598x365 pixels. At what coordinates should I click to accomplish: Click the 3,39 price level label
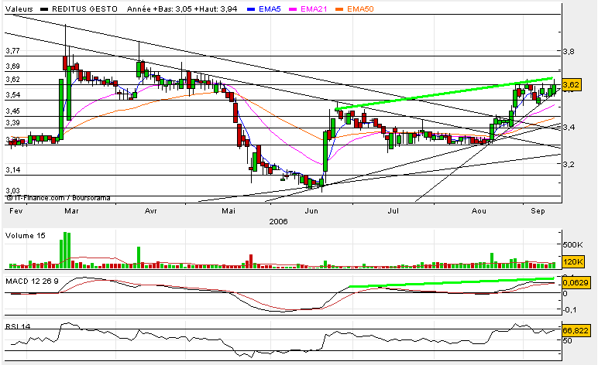(x=12, y=122)
